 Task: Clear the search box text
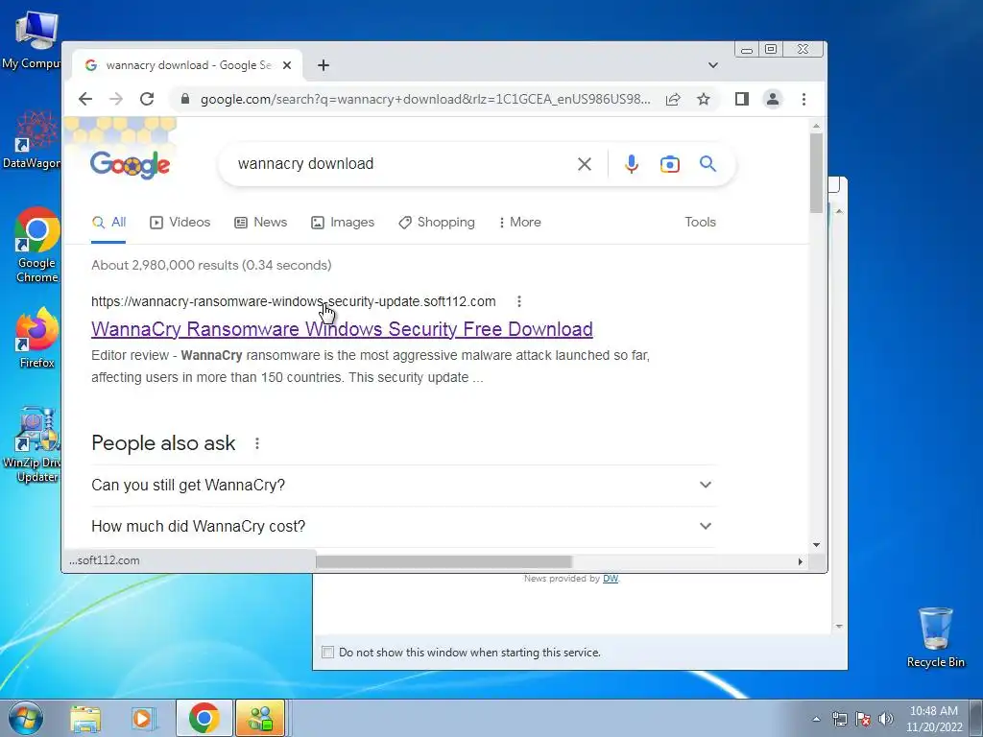tap(585, 164)
